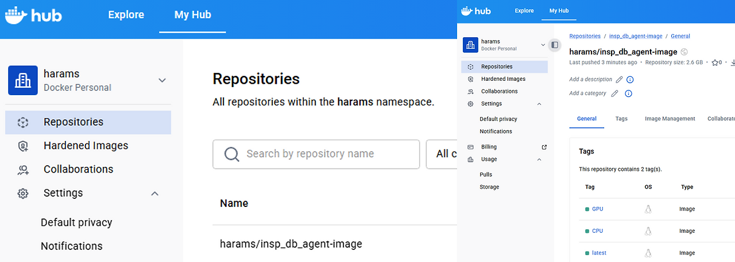Collapse Usage chevron on right detail page sidebar
The width and height of the screenshot is (735, 262).
pyautogui.click(x=539, y=159)
